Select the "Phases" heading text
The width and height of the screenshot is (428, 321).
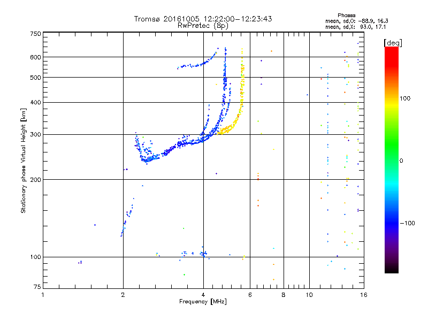point(346,16)
